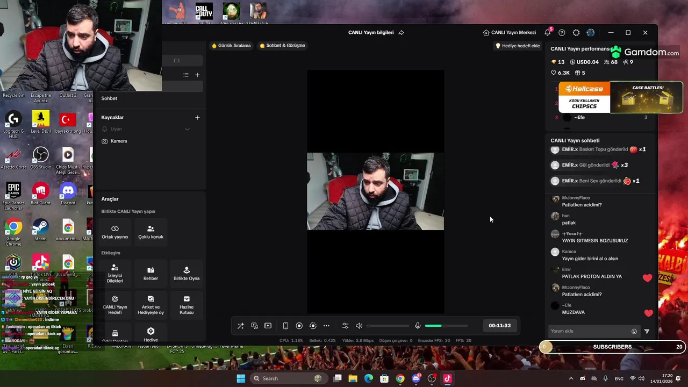Click the record button in stream toolbar
This screenshot has height=387, width=688.
299,326
